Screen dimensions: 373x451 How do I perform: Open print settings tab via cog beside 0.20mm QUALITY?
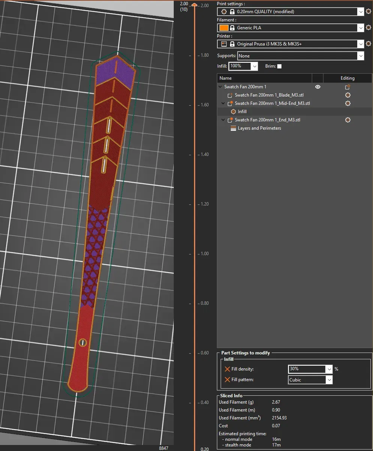point(368,12)
